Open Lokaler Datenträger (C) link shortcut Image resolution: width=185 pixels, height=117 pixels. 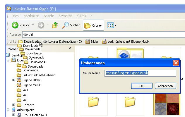(62, 42)
